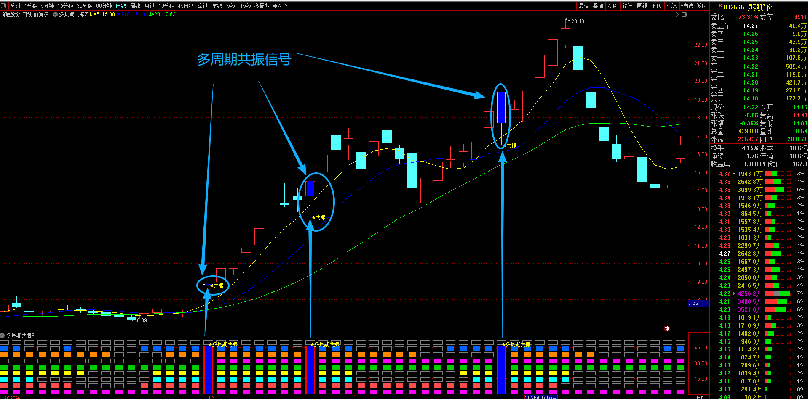Screen dimensions: 808x399
Task: Select the 30分钟 period tab
Action: (85, 6)
